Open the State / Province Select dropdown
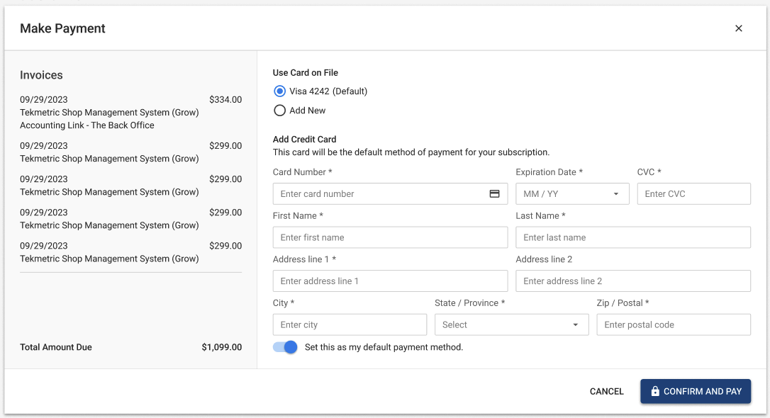 [511, 324]
